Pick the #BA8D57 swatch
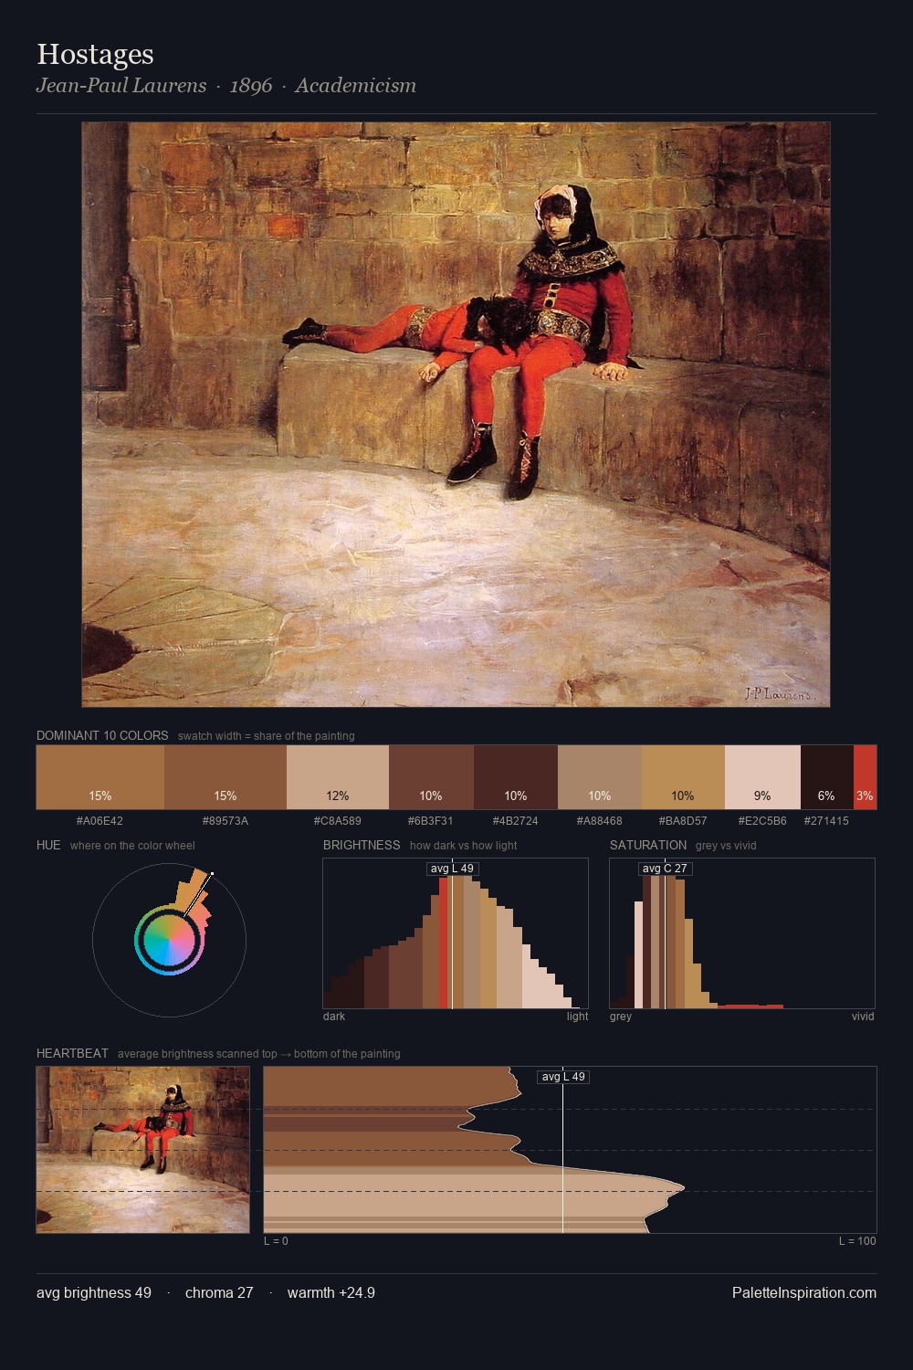This screenshot has width=913, height=1370. coord(683,777)
